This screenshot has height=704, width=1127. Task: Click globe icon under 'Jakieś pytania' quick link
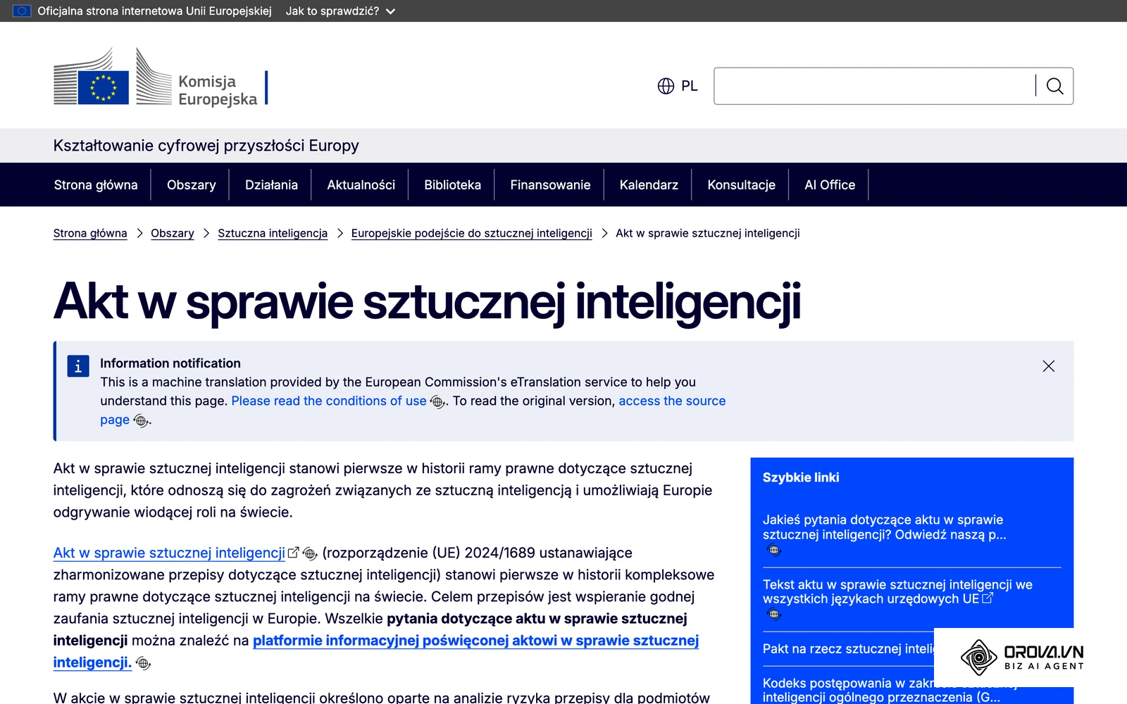[774, 551]
